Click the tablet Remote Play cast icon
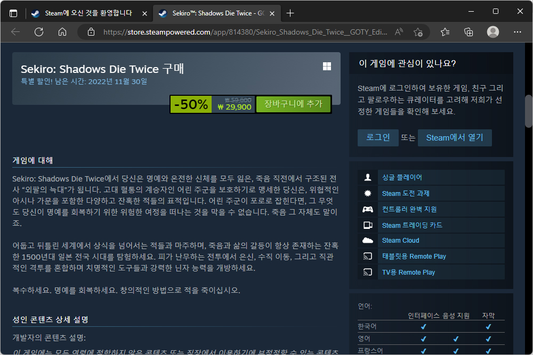The width and height of the screenshot is (533, 355). click(367, 256)
